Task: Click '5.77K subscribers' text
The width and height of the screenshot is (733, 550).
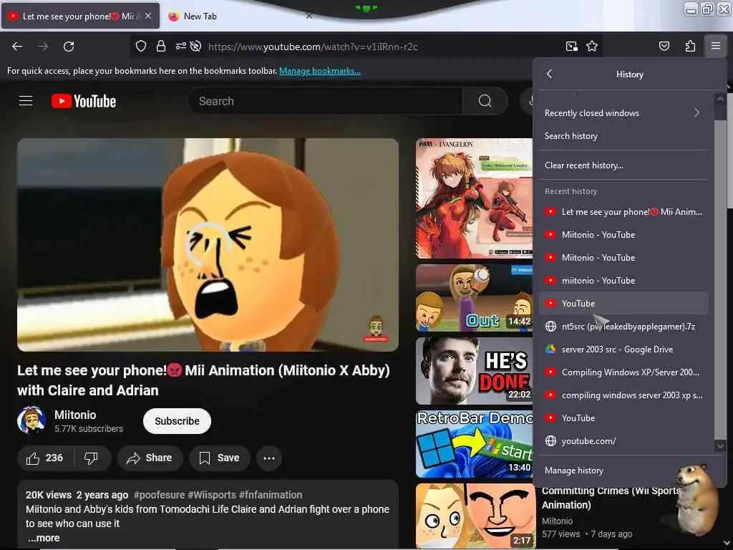Action: (x=89, y=429)
